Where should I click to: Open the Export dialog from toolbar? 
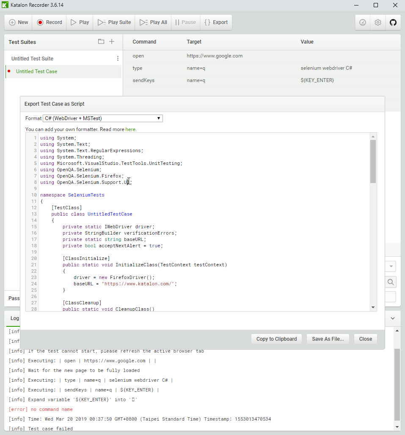216,22
